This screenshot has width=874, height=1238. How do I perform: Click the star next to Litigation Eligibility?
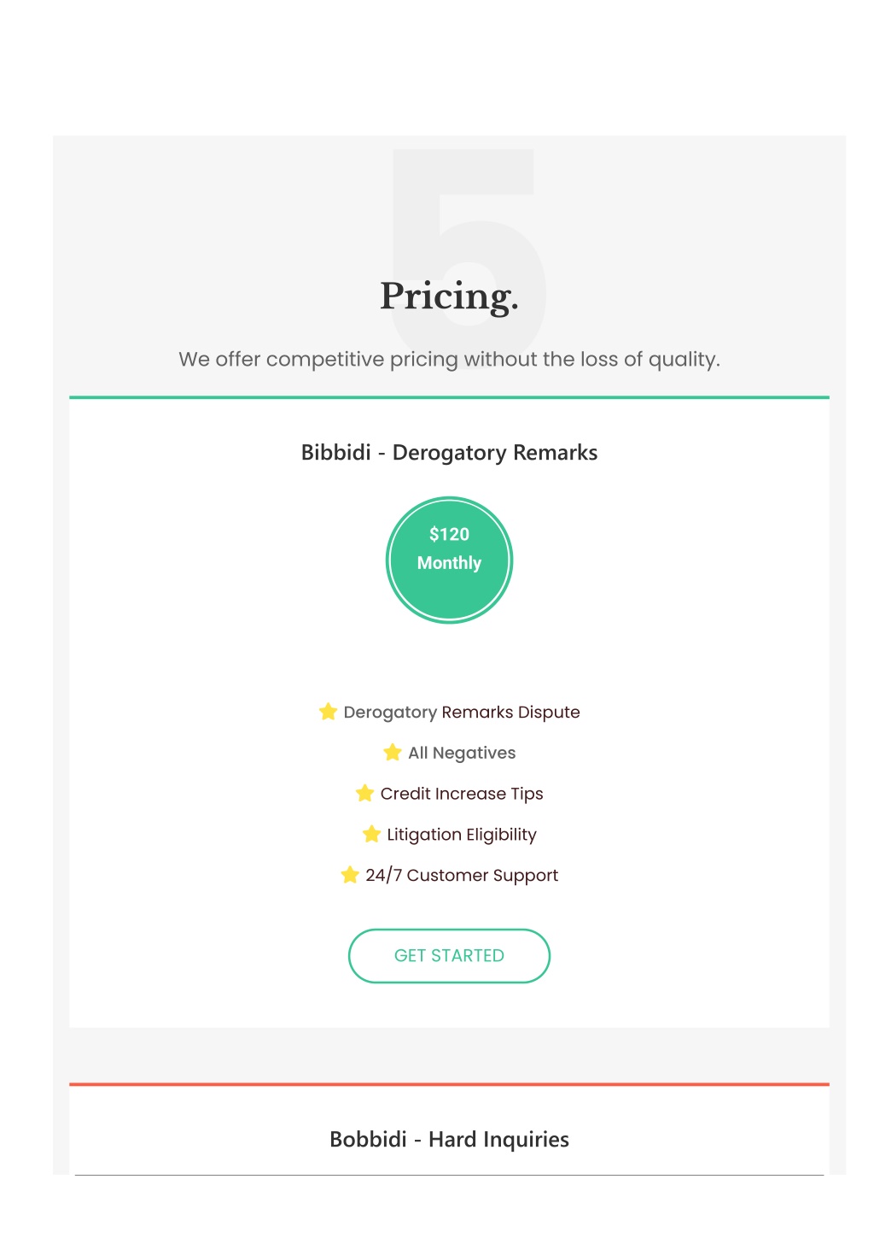(x=371, y=834)
